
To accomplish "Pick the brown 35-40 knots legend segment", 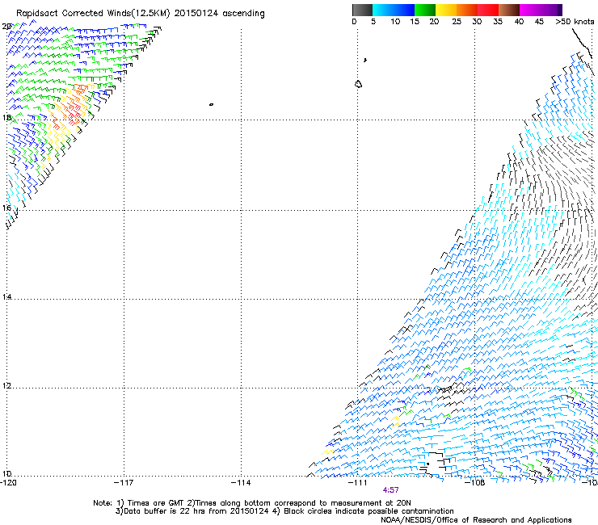I will pos(509,10).
